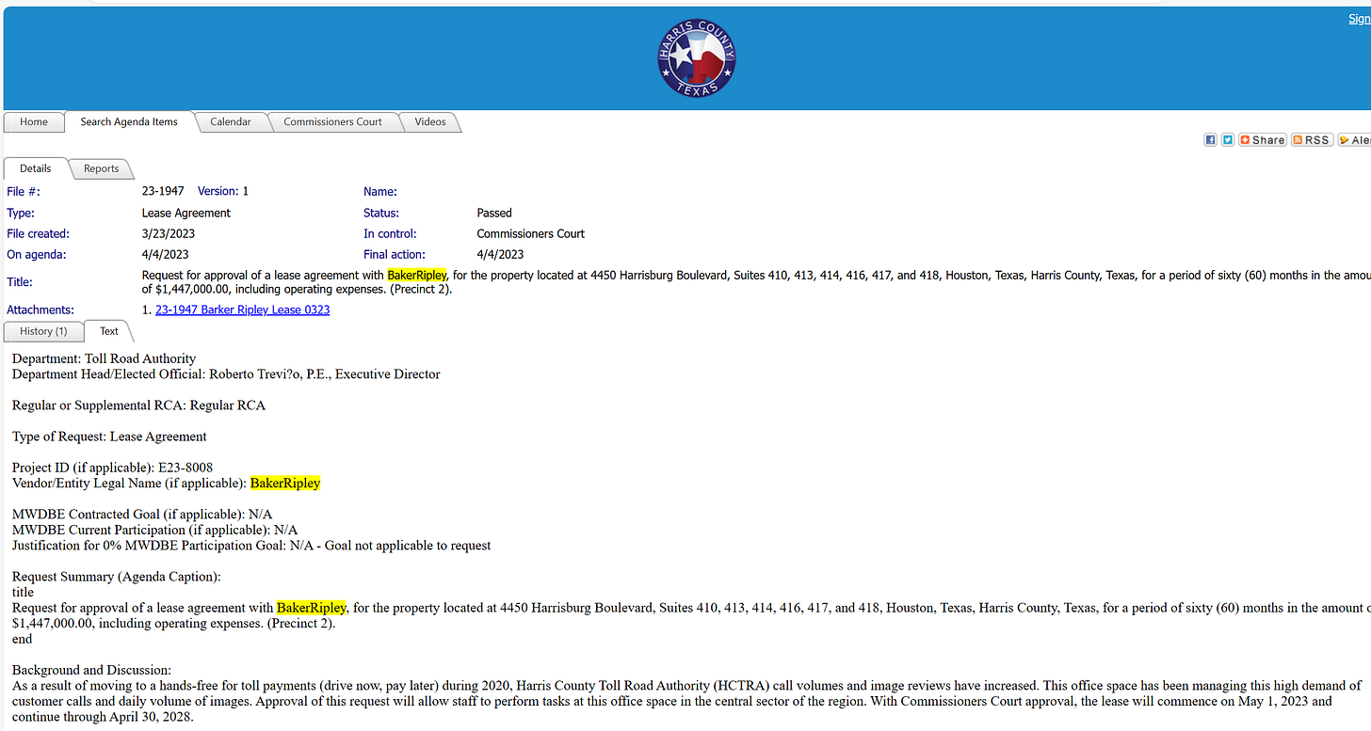This screenshot has height=731, width=1371.
Task: Click the MWDBE Contracted Goal line
Action: pyautogui.click(x=142, y=515)
